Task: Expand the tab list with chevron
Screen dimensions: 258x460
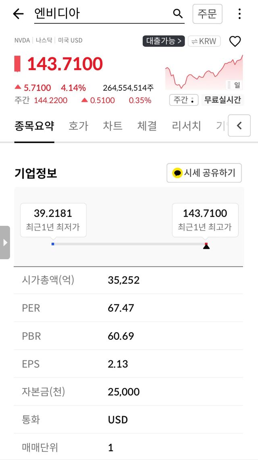Action: (x=239, y=126)
